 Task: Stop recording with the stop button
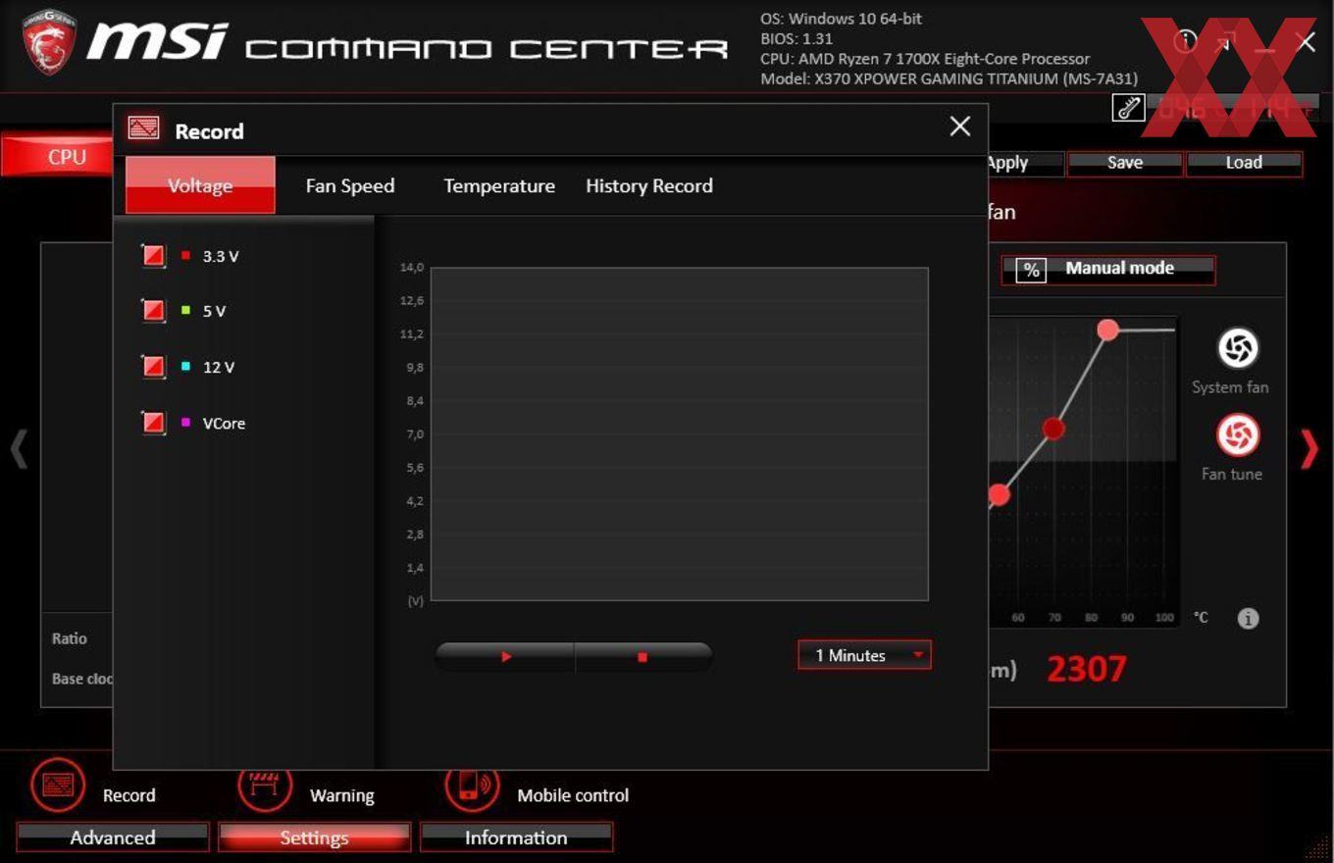642,657
